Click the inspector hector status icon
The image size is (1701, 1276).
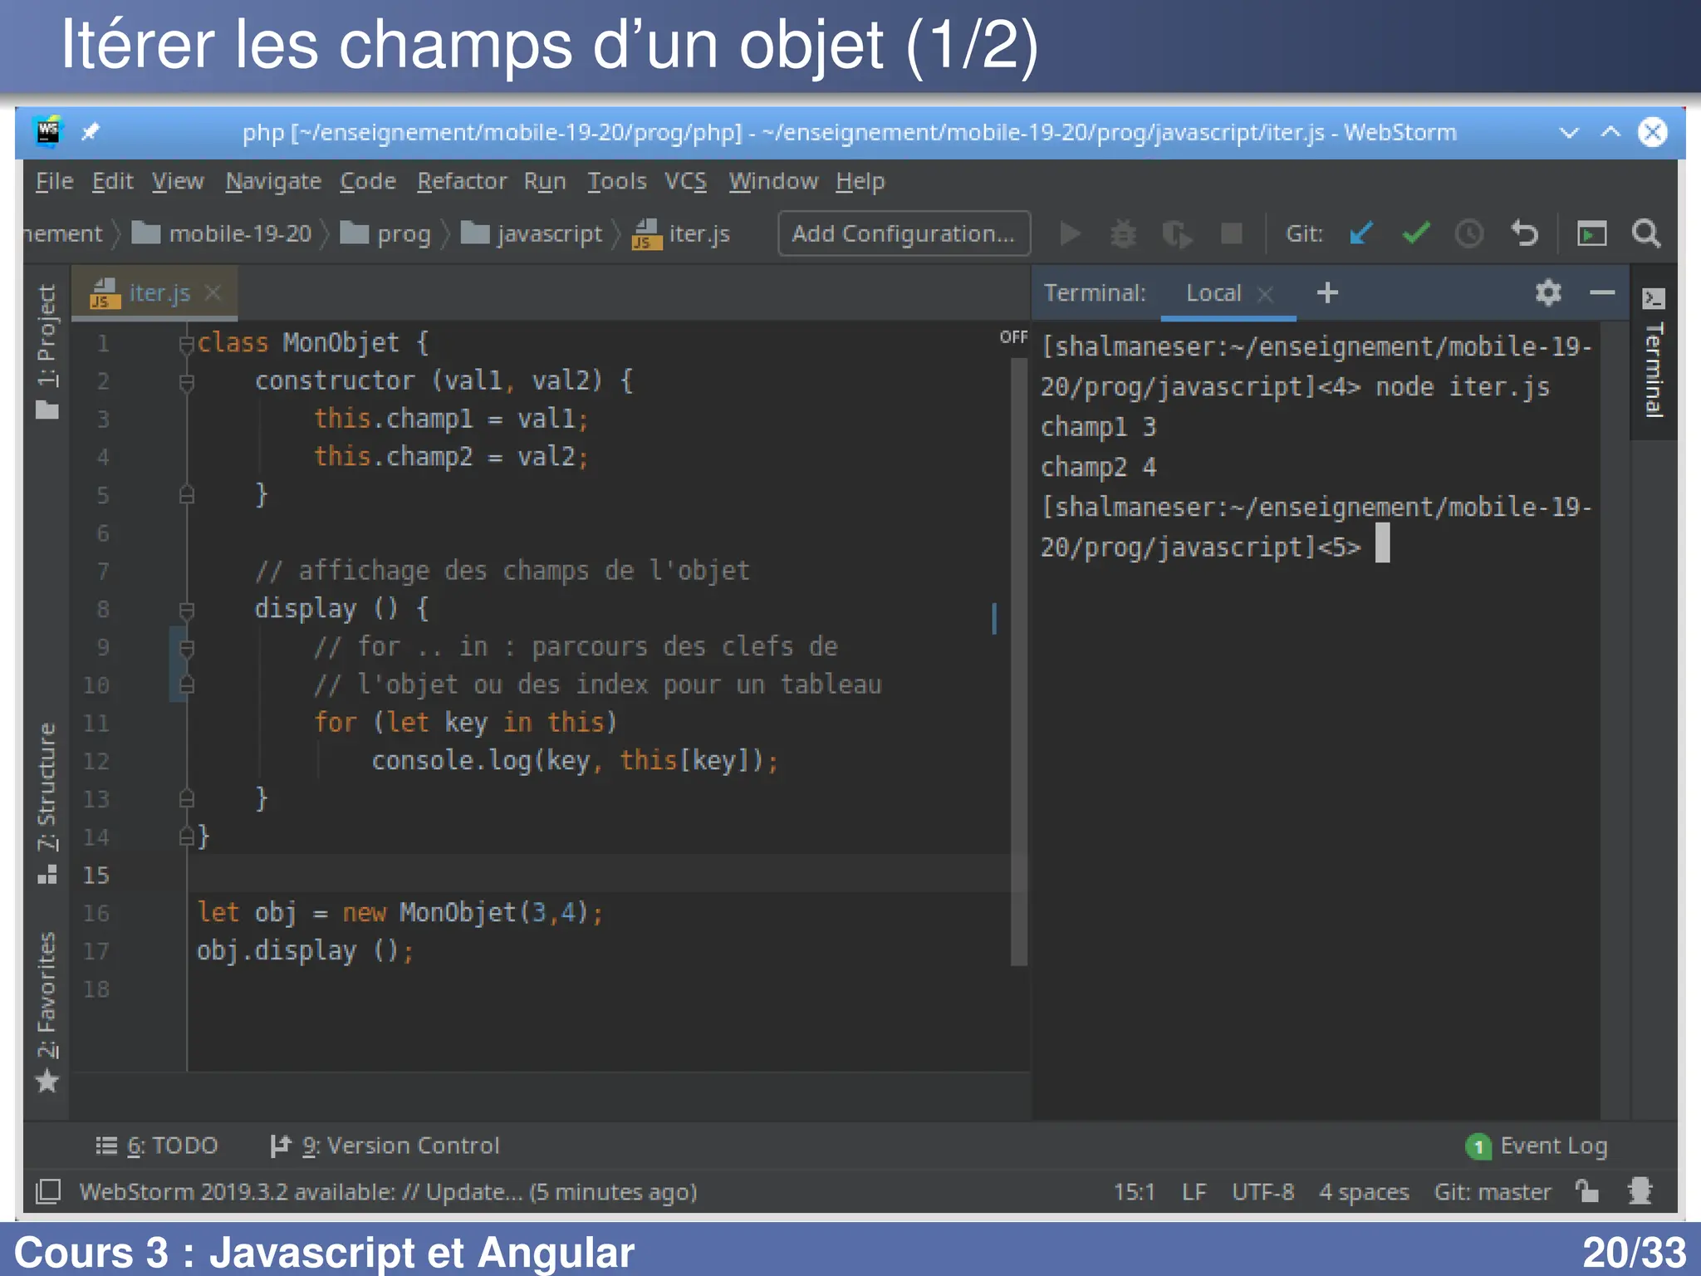(x=1640, y=1191)
